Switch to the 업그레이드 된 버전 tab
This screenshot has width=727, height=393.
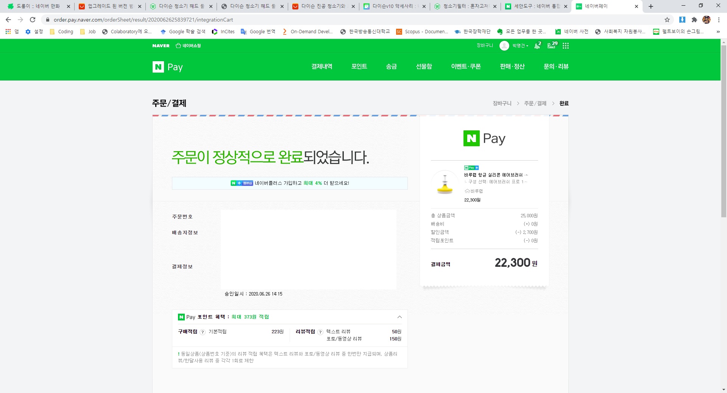(x=110, y=6)
